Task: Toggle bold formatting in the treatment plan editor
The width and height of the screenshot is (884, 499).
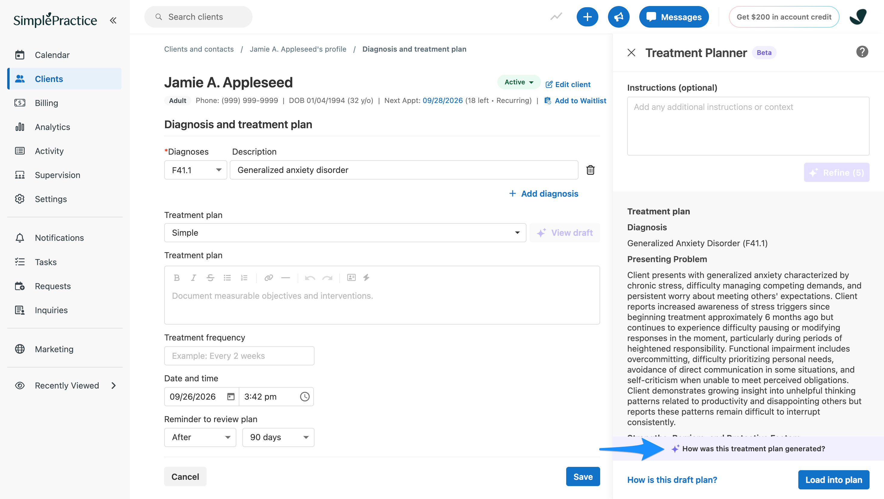Action: click(177, 278)
